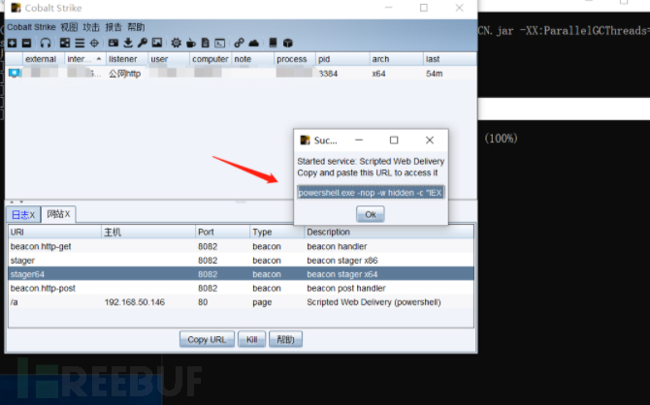This screenshot has width=650, height=405.
Task: Click the connect to team server plus icon
Action: click(x=12, y=43)
